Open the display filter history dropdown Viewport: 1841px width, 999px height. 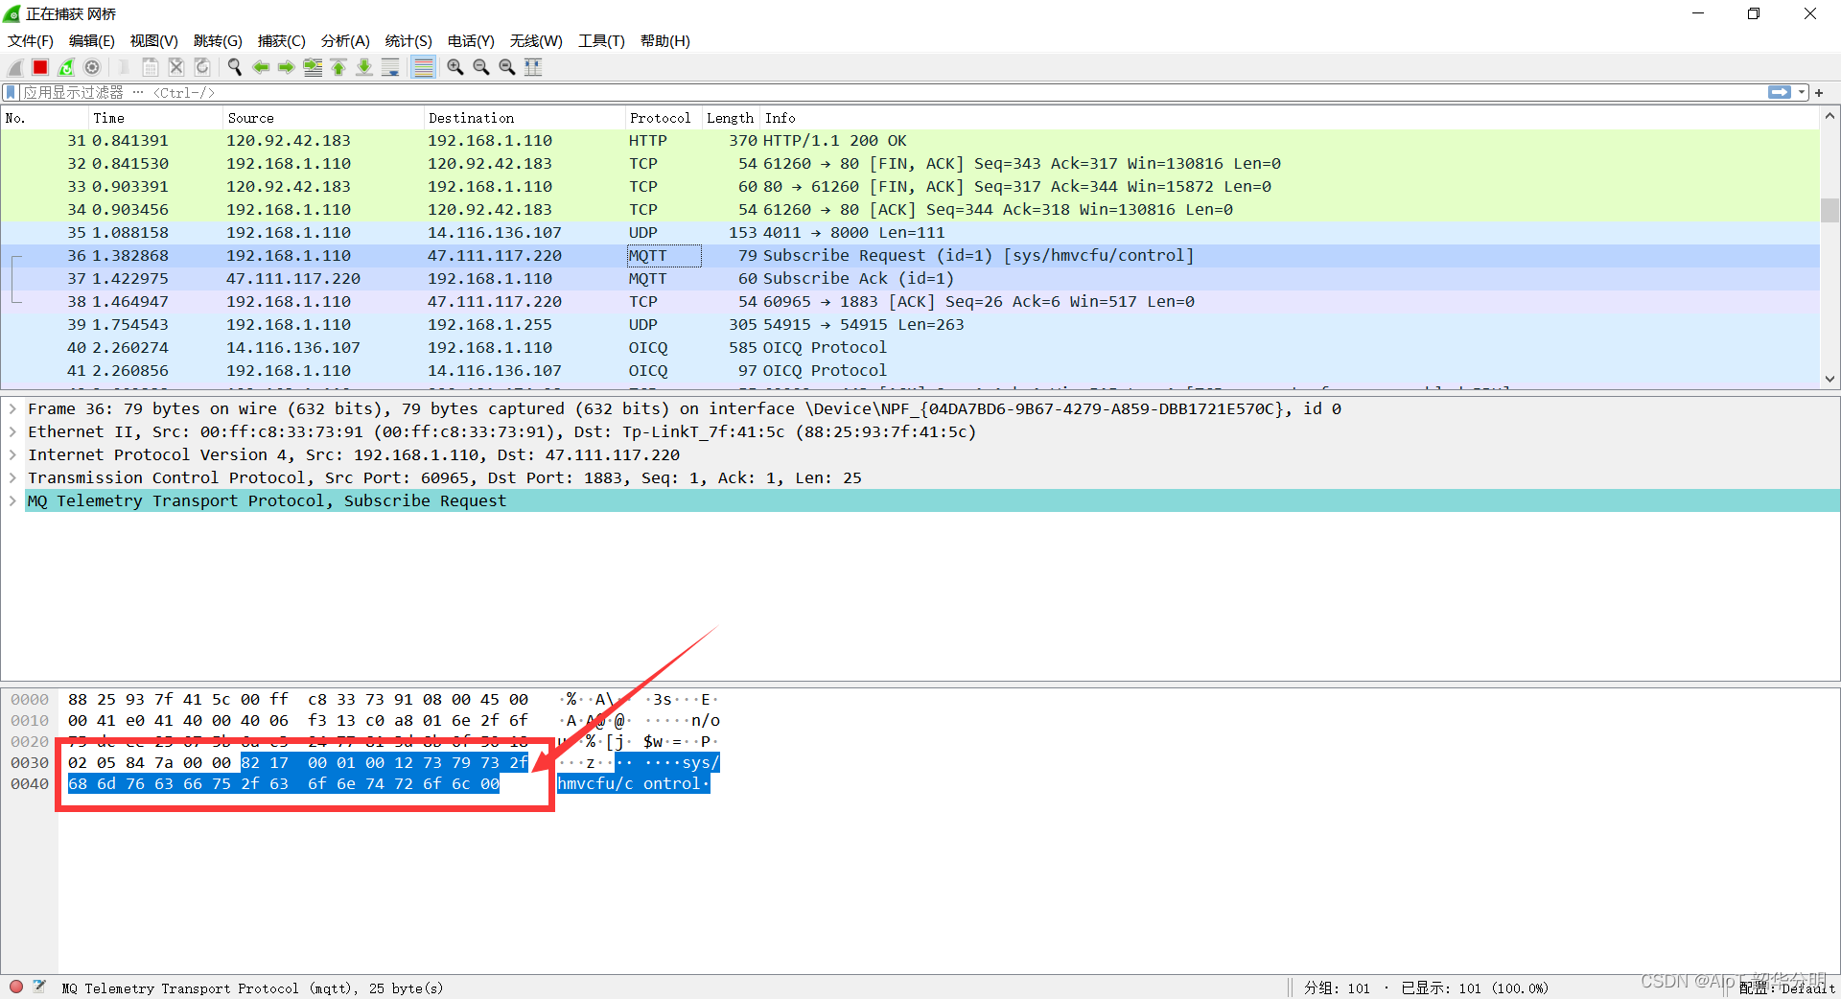coord(1802,93)
